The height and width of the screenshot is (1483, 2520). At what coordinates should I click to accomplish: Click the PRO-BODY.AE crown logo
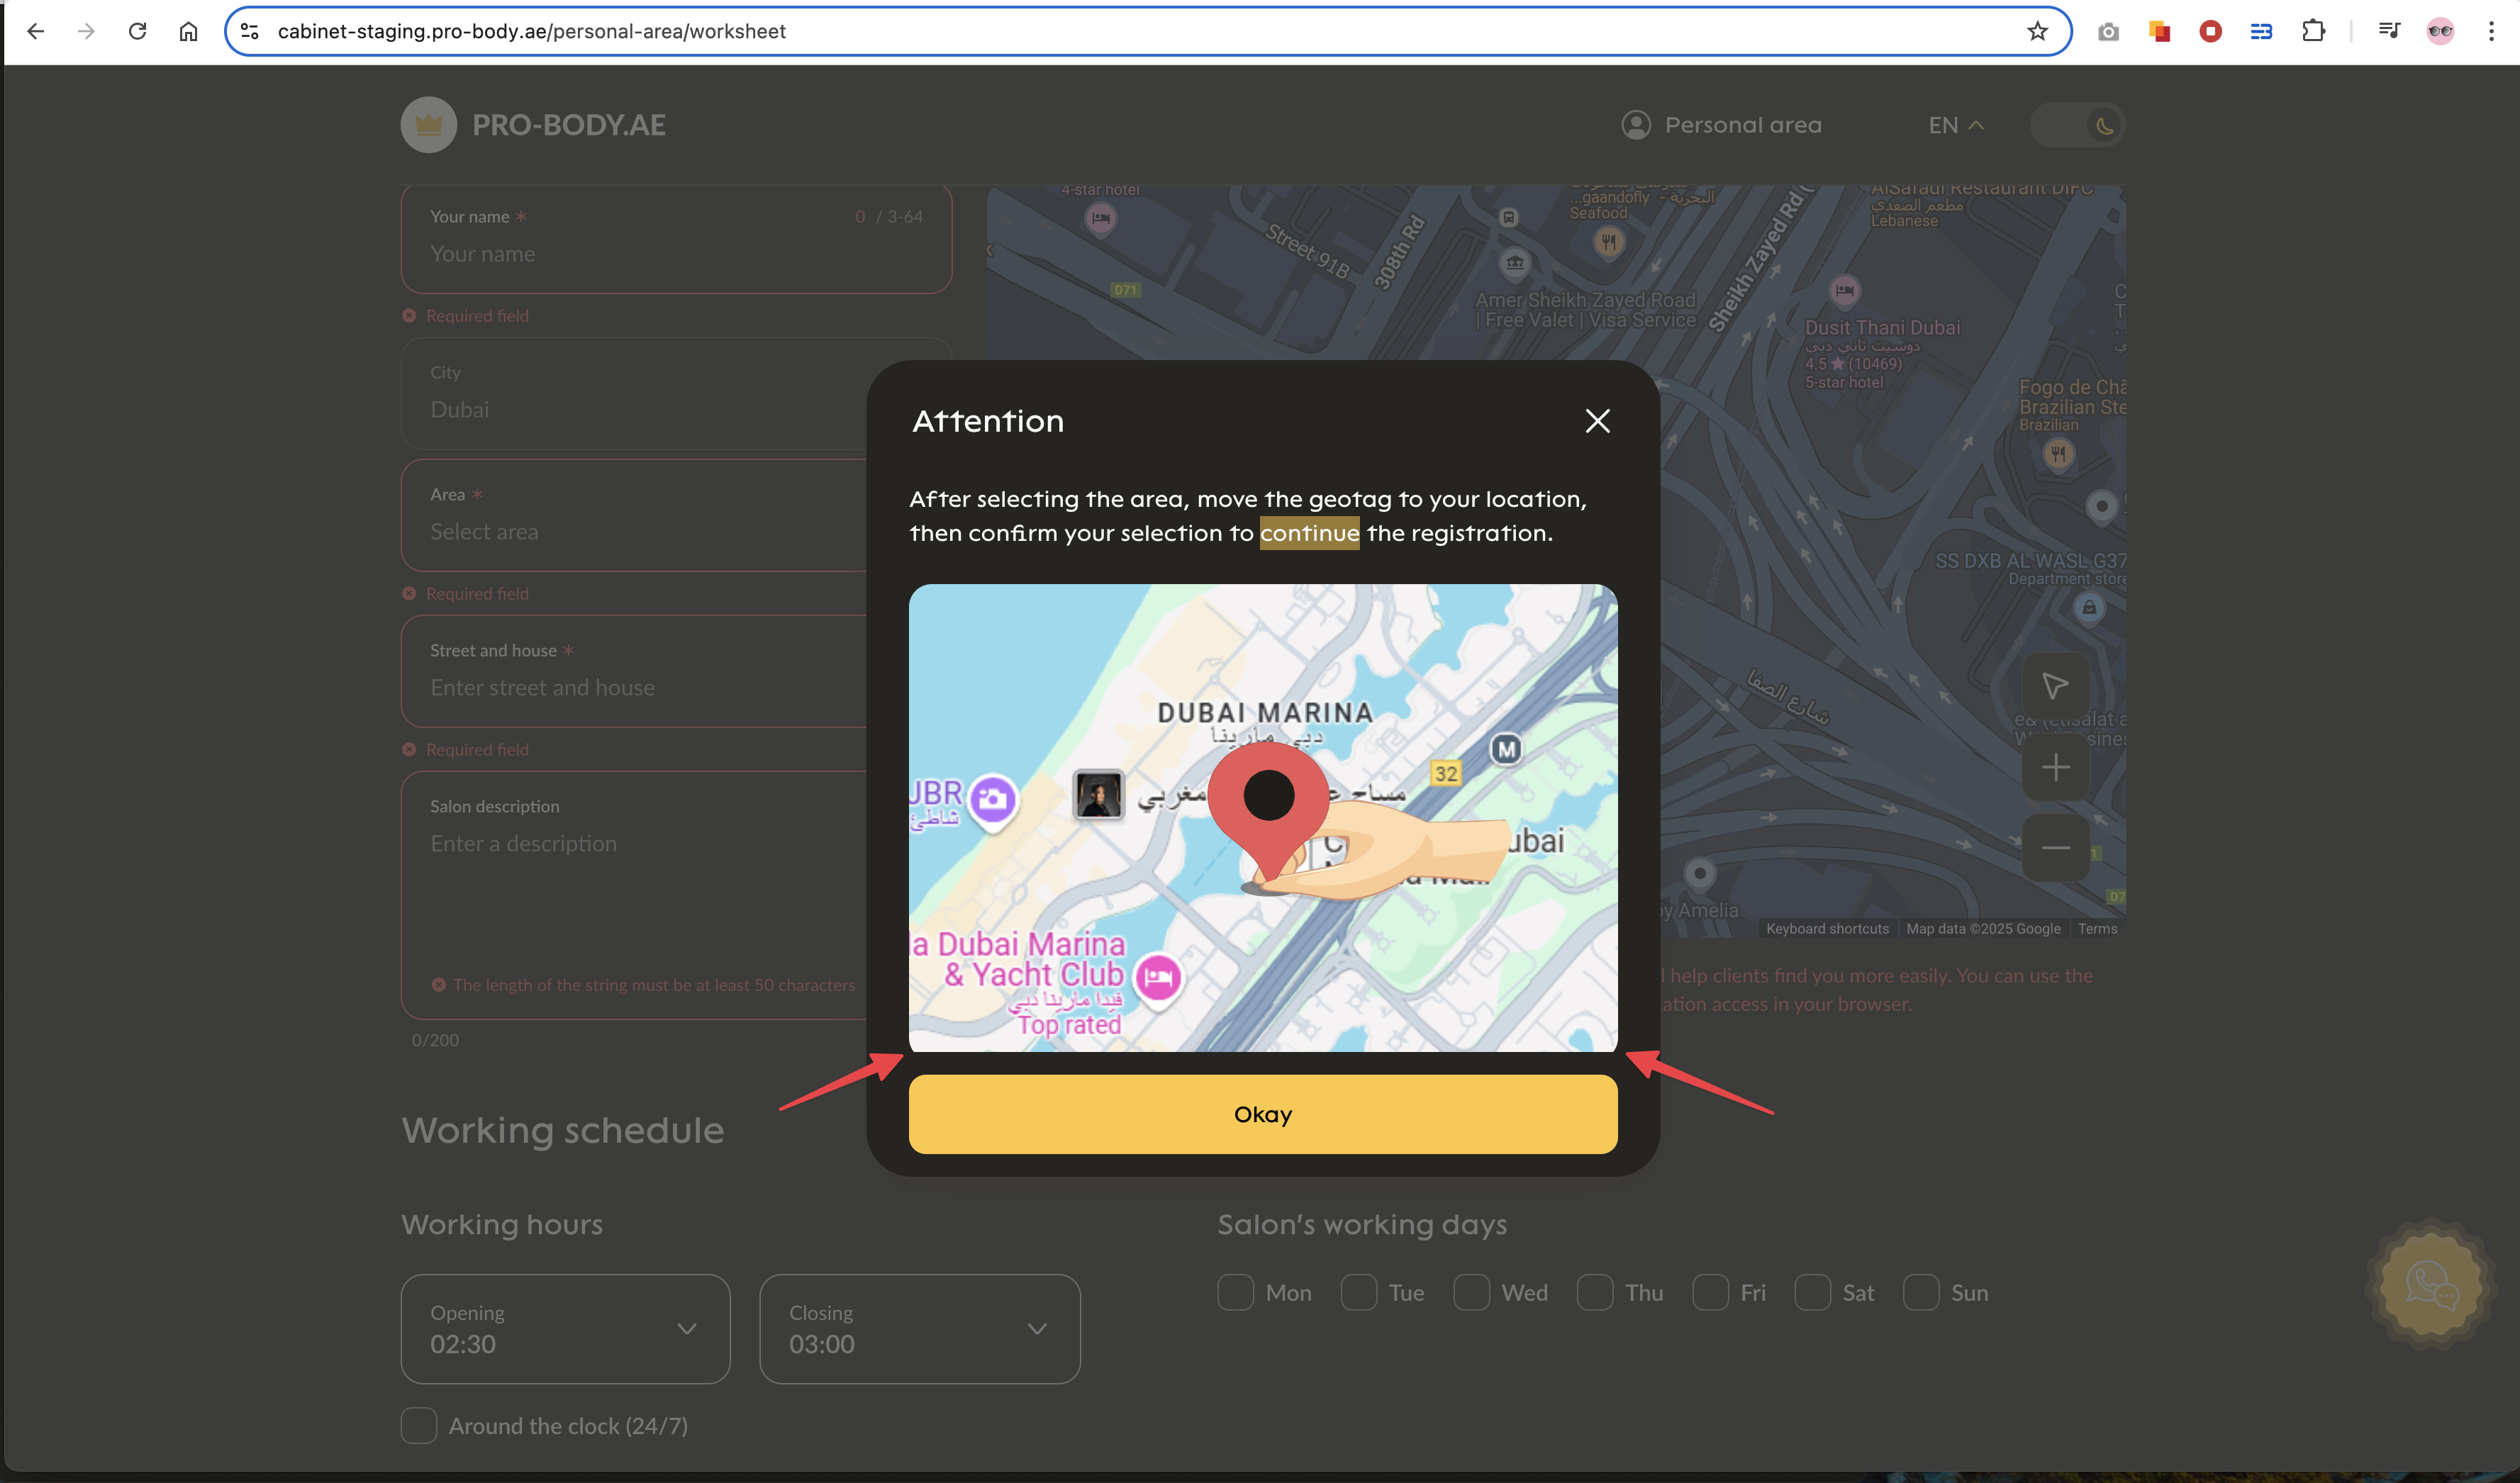tap(429, 125)
